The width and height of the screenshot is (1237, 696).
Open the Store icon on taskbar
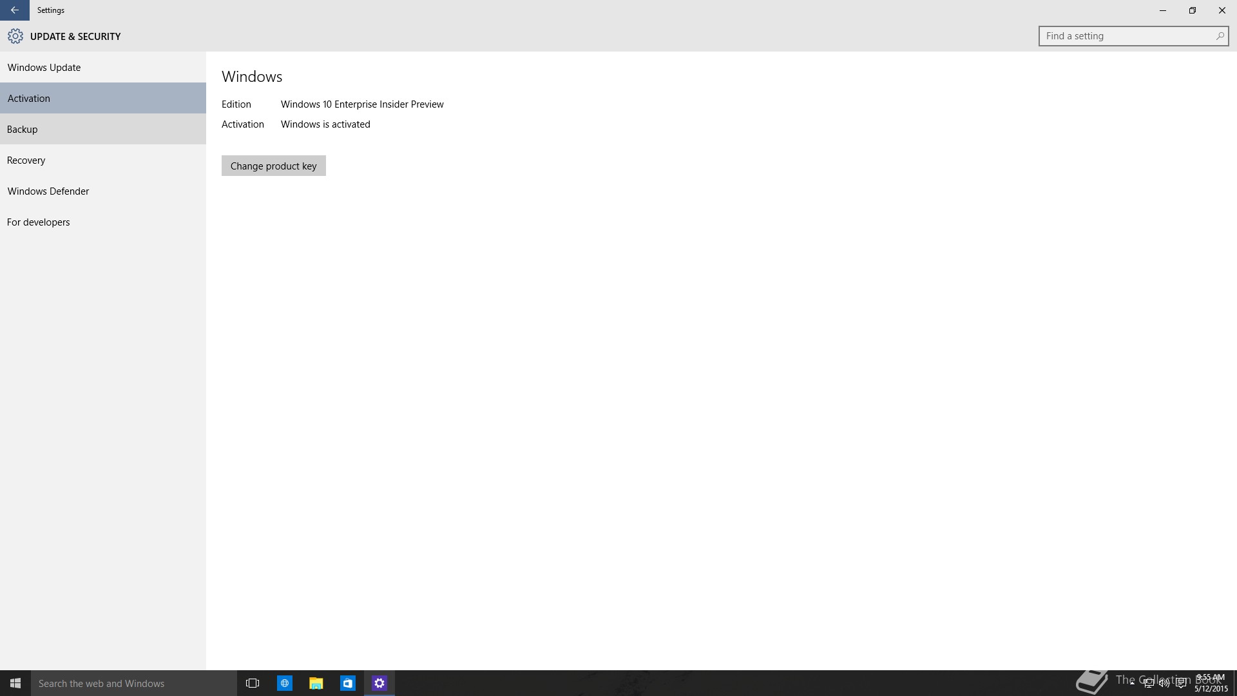pos(348,683)
